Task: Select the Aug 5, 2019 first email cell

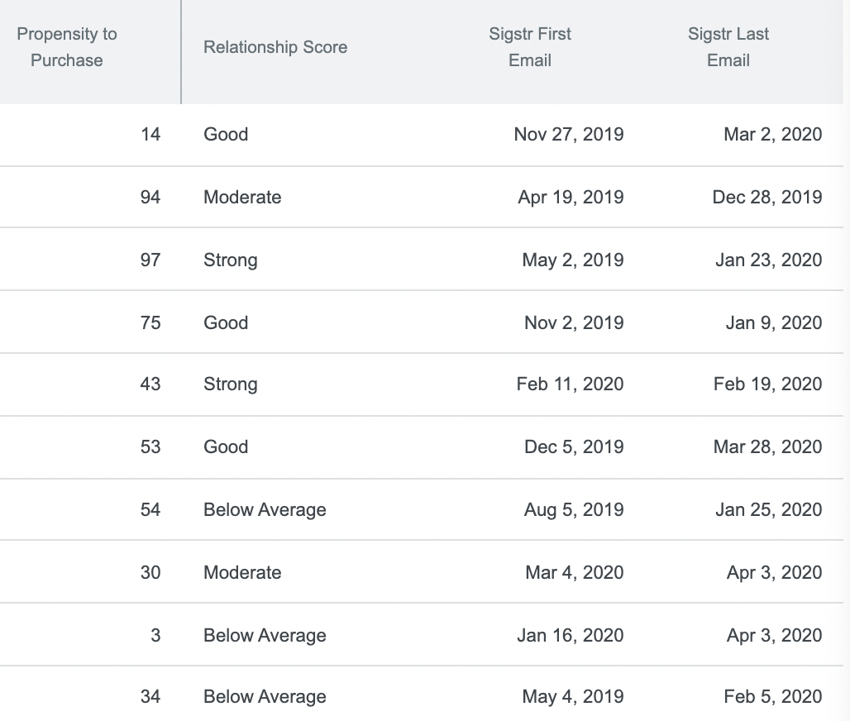Action: pos(574,510)
